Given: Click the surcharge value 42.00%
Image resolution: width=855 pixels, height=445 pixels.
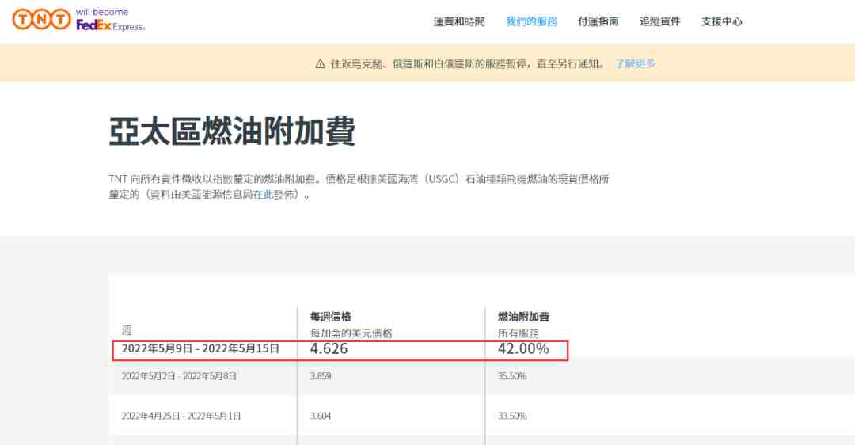Looking at the screenshot, I should point(523,348).
